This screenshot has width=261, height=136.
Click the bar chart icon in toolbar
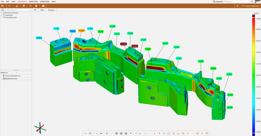17,6
